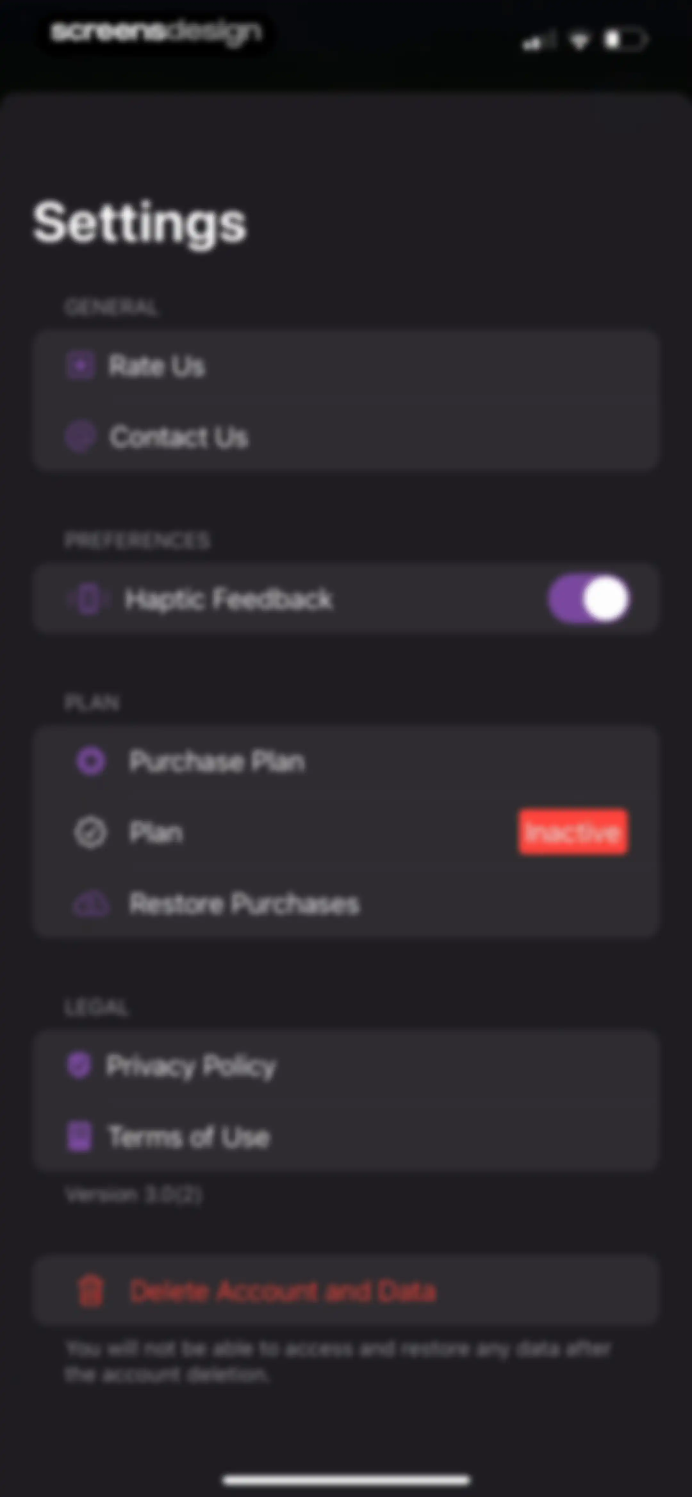Viewport: 692px width, 1497px height.
Task: Disable the Haptic Feedback switch
Action: coord(589,598)
